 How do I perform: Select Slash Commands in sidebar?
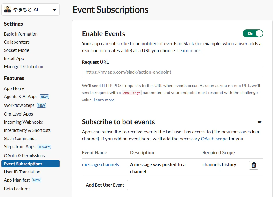tap(20, 139)
